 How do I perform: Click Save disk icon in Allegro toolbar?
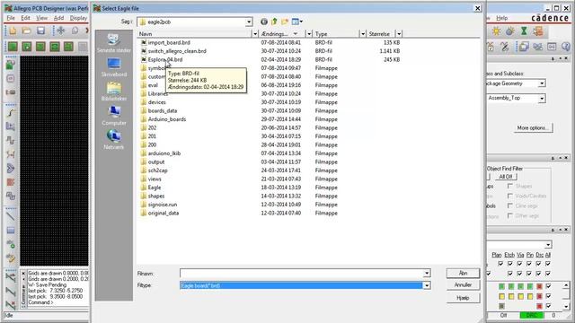(40, 31)
